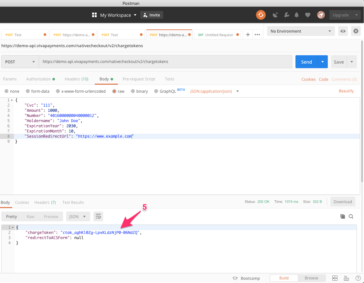Click the request URL input field
This screenshot has width=364, height=283.
click(x=165, y=62)
